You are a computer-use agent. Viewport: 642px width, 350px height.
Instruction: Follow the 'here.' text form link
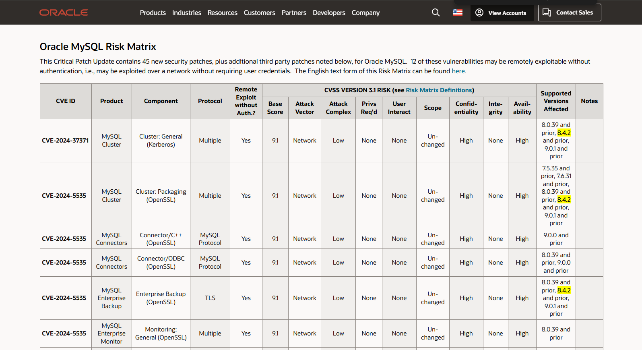(x=459, y=71)
